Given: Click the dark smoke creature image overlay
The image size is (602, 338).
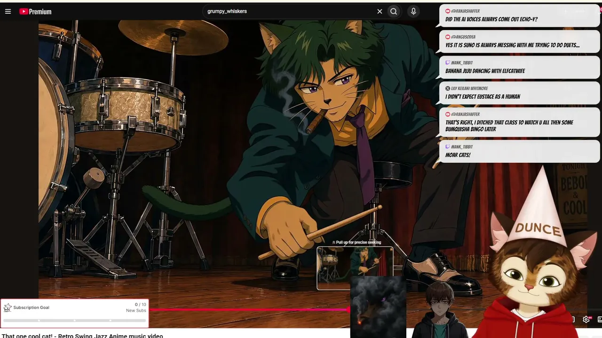Looking at the screenshot, I should pyautogui.click(x=378, y=307).
